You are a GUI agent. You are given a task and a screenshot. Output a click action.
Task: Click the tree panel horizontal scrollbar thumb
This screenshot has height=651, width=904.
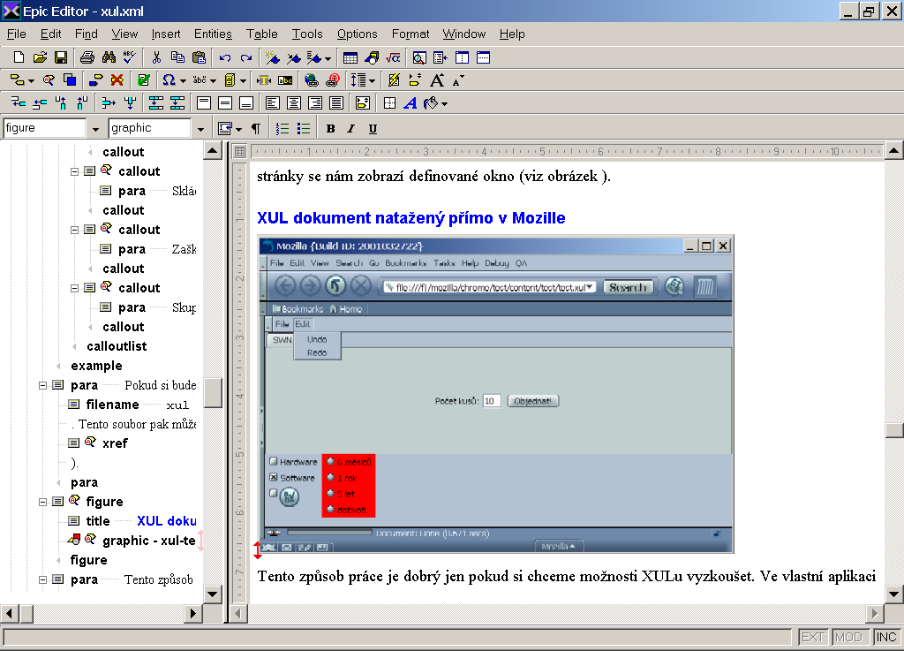point(26,614)
